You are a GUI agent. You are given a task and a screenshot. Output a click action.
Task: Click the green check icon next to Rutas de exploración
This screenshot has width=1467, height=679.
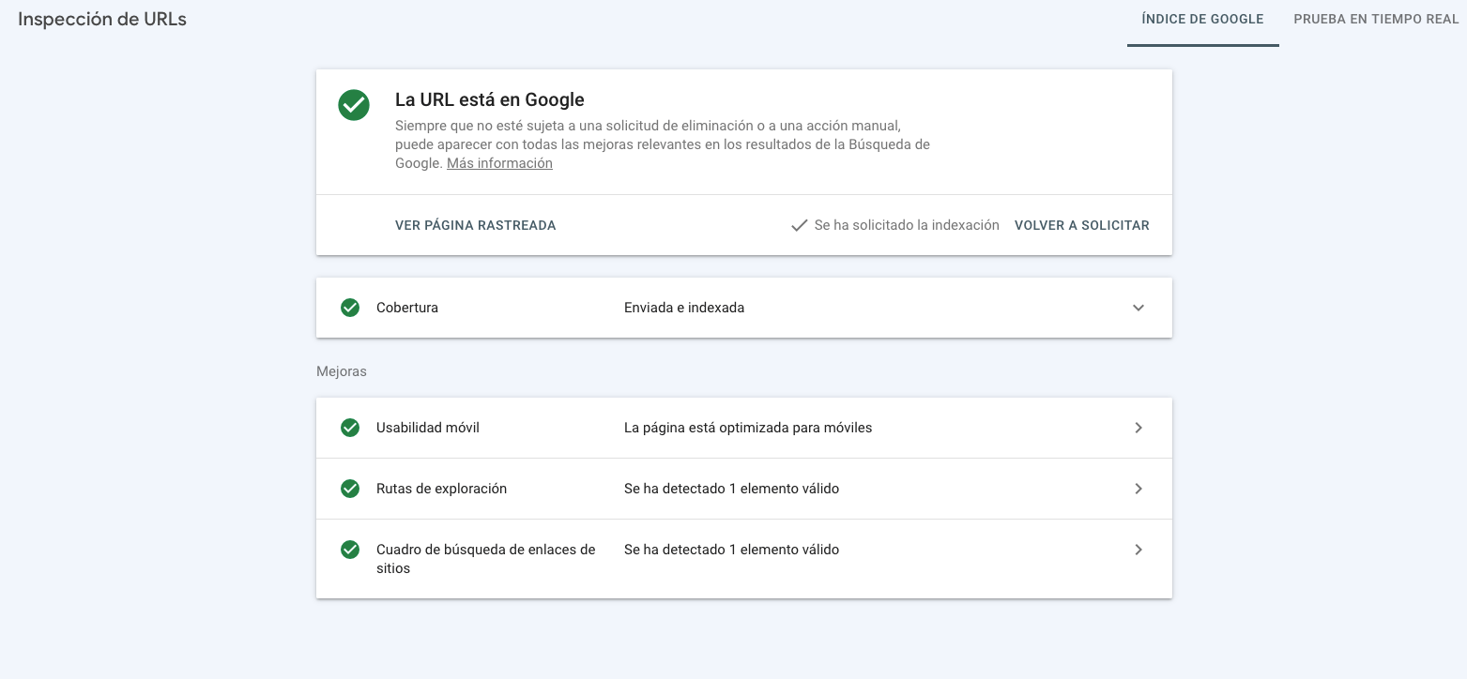pos(350,489)
